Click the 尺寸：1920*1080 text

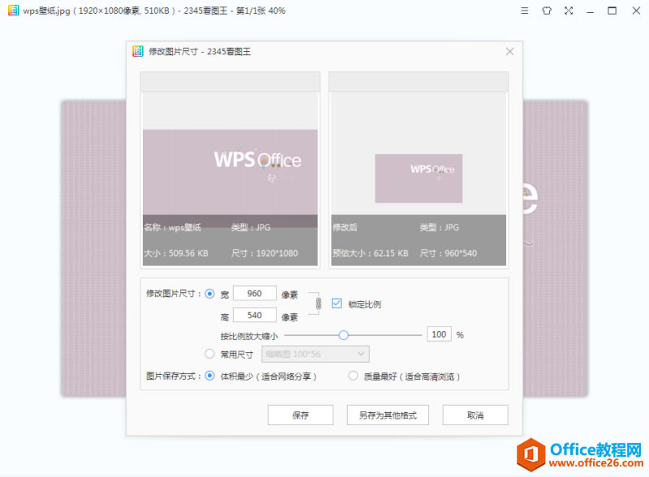264,253
